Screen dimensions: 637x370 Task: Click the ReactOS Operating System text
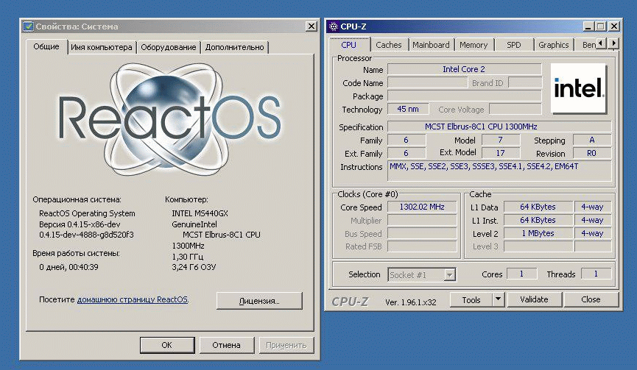click(87, 213)
